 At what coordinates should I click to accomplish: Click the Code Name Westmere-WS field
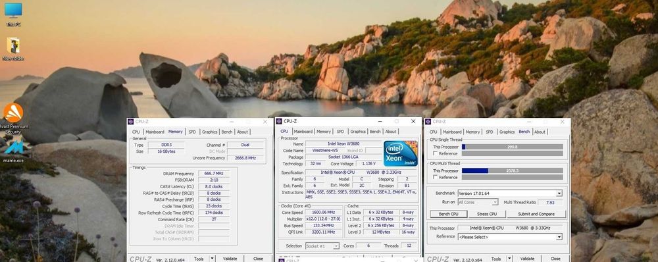(325, 150)
